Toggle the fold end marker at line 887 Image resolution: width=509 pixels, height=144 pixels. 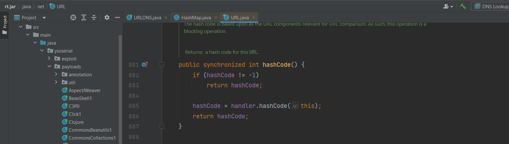[x=162, y=126]
